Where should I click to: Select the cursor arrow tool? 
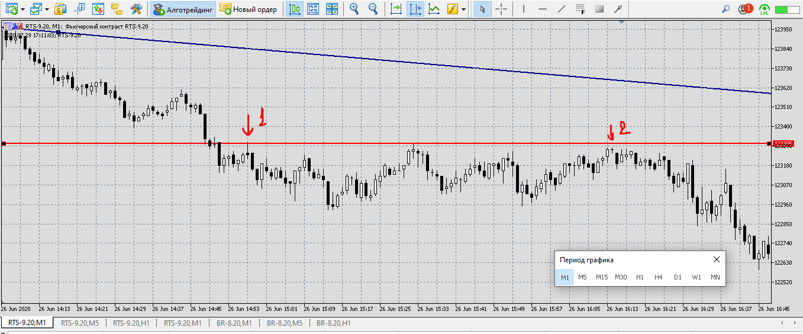click(482, 9)
